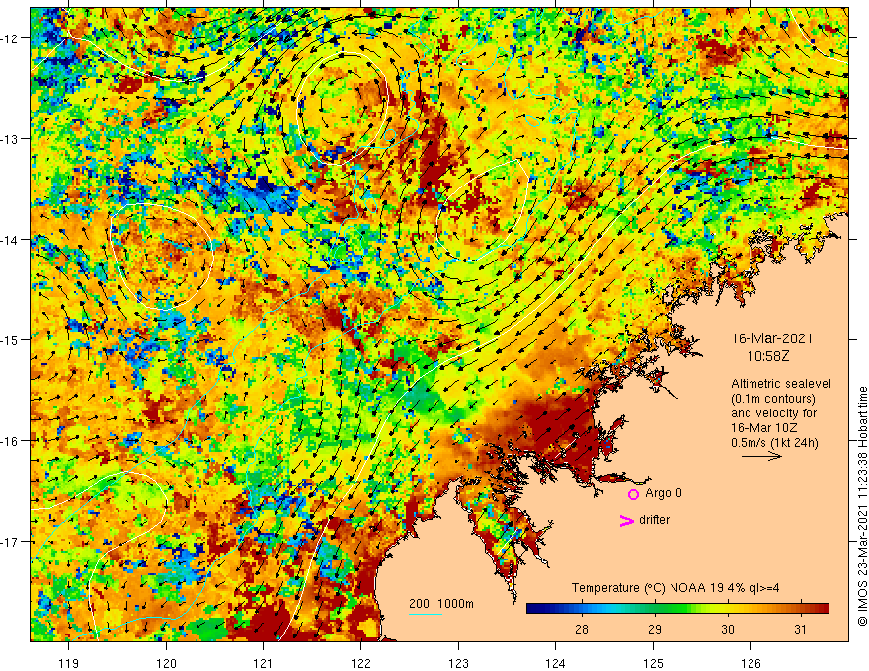Click the '16-Mar-2021' date text
This screenshot has height=671, width=869.
(772, 338)
